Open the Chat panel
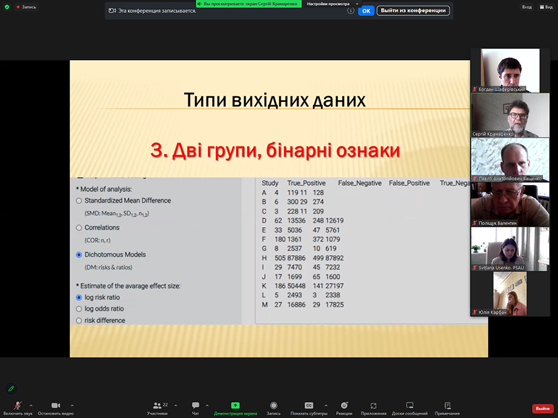 click(x=195, y=407)
